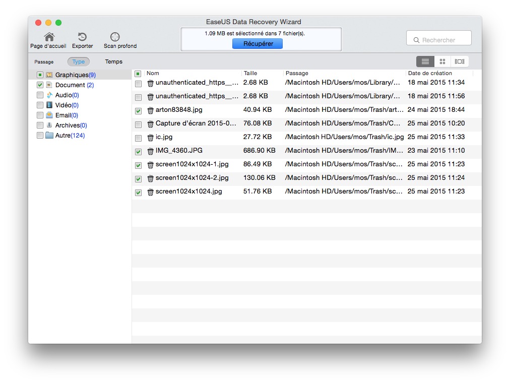Check the Capture d'écran 2015 file checkbox
Image resolution: width=510 pixels, height=384 pixels.
coord(138,124)
